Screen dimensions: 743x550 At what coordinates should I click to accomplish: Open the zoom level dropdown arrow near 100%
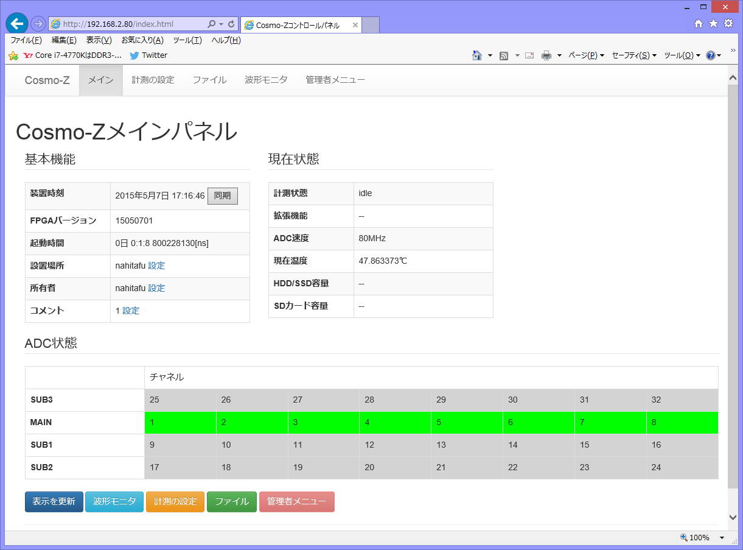[722, 538]
